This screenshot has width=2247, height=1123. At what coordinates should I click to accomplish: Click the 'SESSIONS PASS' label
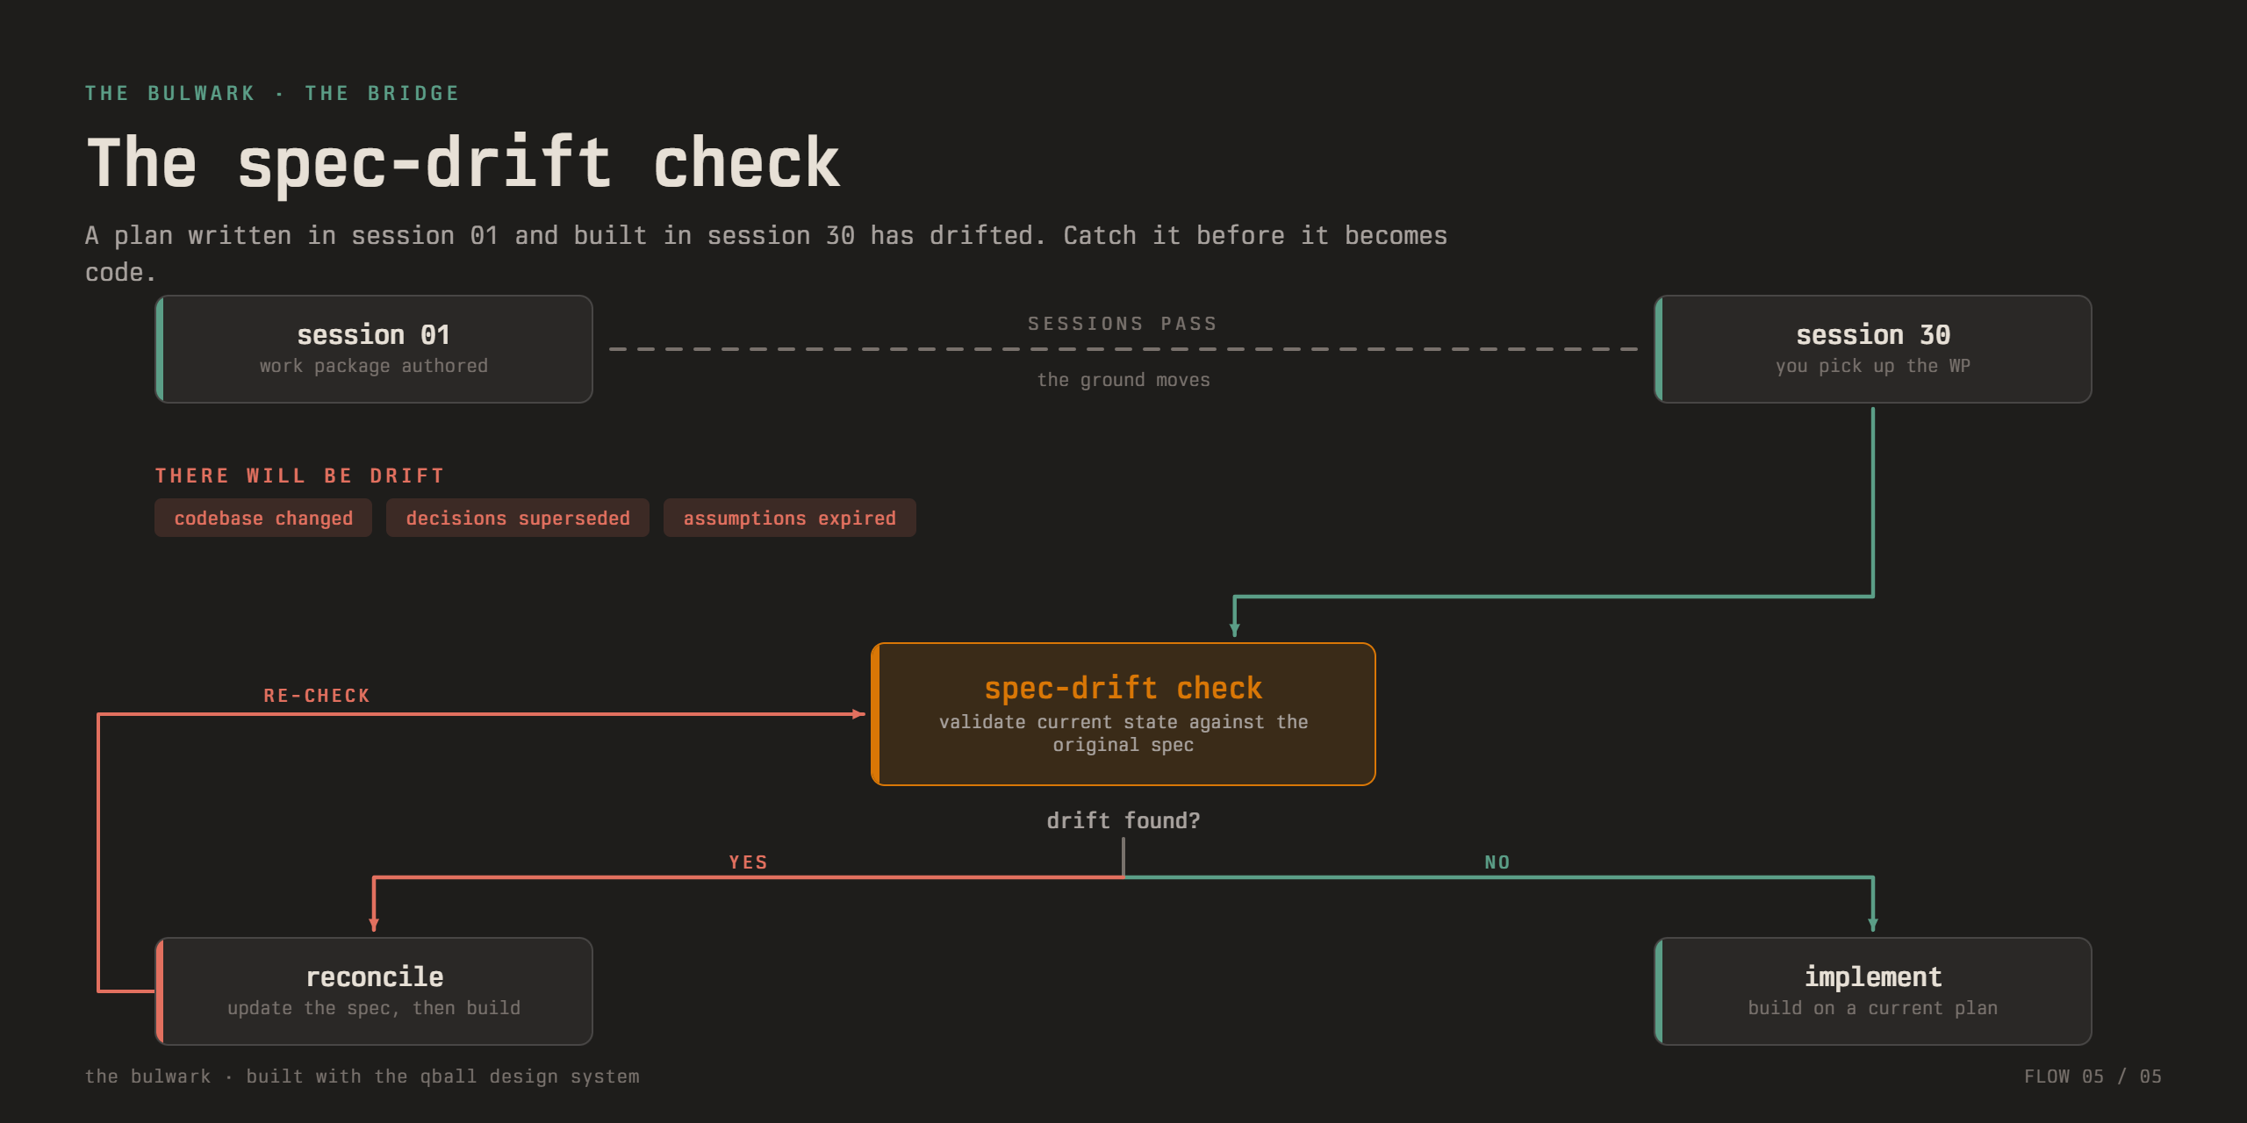pyautogui.click(x=1123, y=324)
